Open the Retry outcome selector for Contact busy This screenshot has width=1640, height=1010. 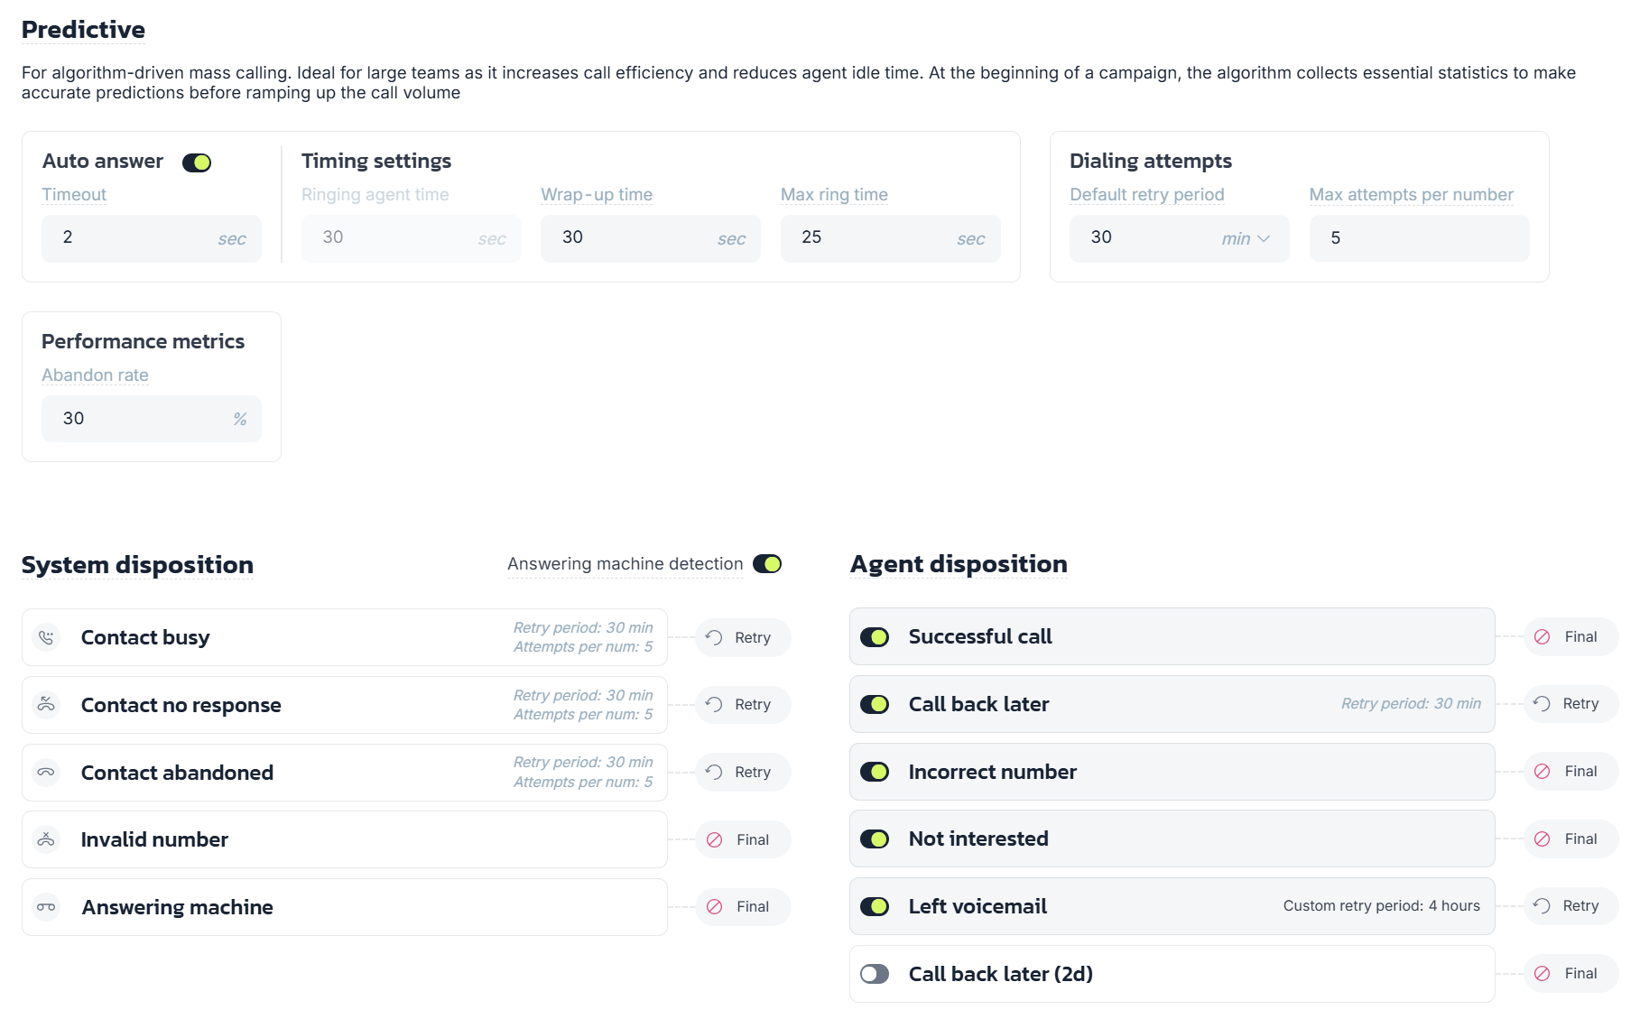pos(743,637)
